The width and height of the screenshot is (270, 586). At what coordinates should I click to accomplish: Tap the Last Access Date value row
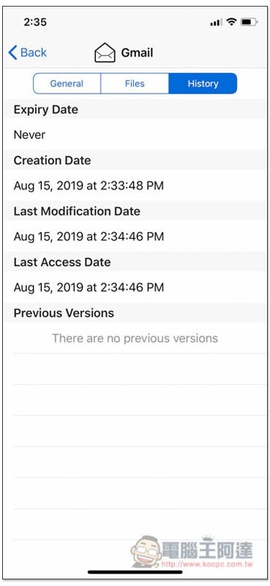tap(135, 287)
